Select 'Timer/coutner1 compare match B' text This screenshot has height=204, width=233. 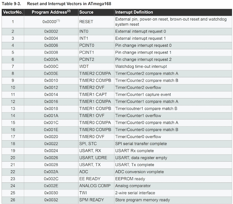[146, 108]
